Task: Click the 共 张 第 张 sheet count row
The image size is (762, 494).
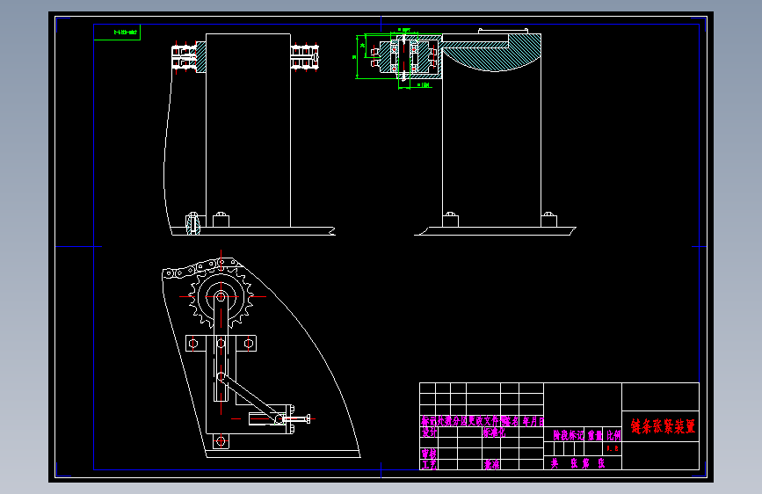Action: [577, 463]
